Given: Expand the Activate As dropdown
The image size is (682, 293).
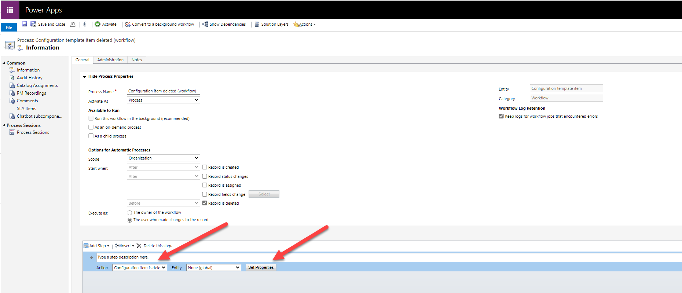Looking at the screenshot, I should pos(163,100).
